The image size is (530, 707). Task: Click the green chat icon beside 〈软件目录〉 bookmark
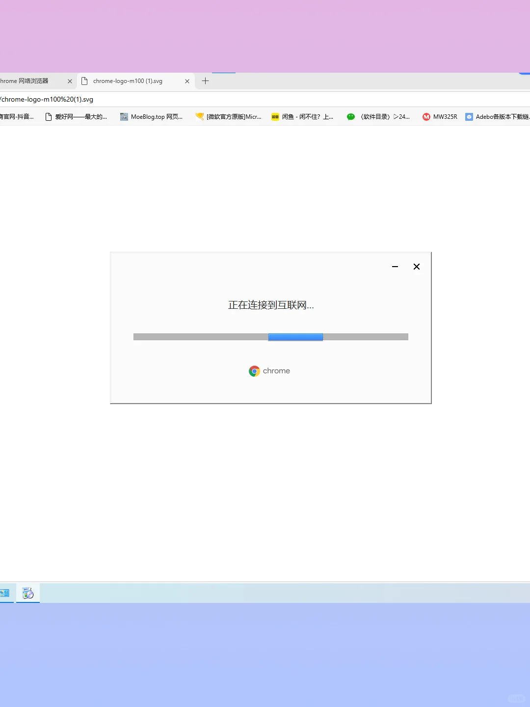(350, 116)
